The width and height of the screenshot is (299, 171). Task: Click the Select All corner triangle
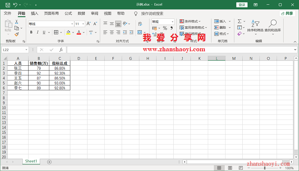point(5,58)
